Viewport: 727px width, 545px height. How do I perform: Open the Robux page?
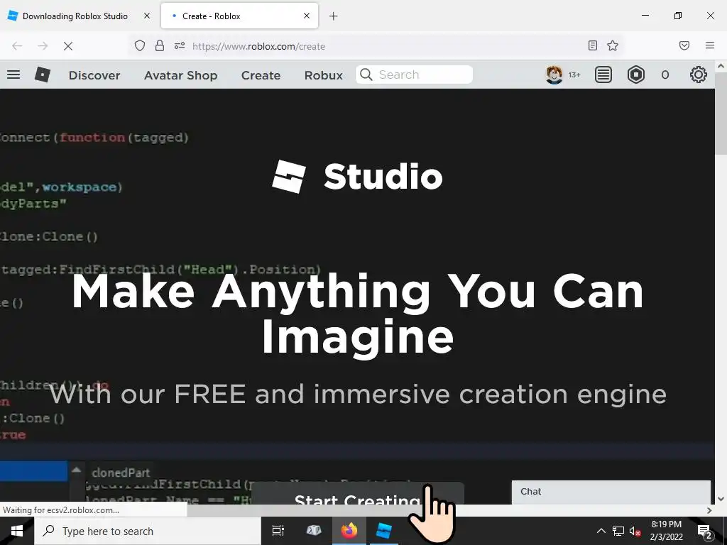(323, 75)
